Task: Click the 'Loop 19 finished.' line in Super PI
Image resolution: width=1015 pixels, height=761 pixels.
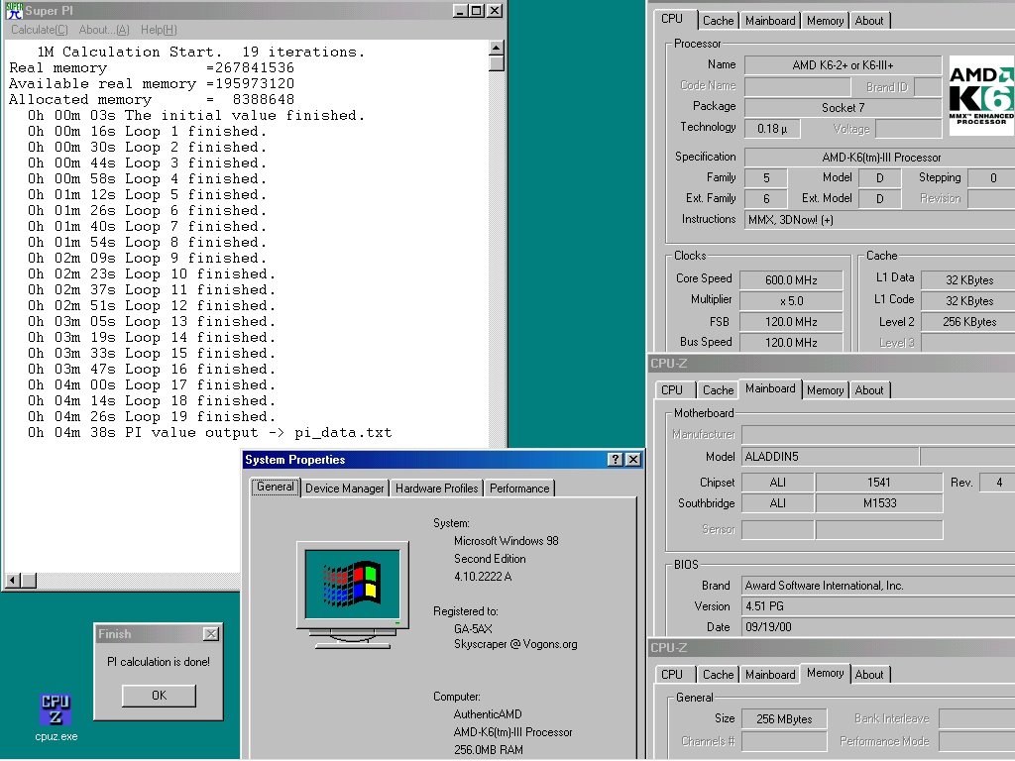Action: click(x=152, y=417)
